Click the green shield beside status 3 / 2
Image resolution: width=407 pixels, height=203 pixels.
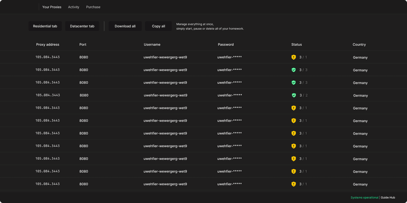(x=293, y=96)
